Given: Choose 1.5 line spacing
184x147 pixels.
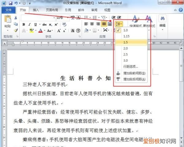Looking at the screenshot, I should click(131, 42).
